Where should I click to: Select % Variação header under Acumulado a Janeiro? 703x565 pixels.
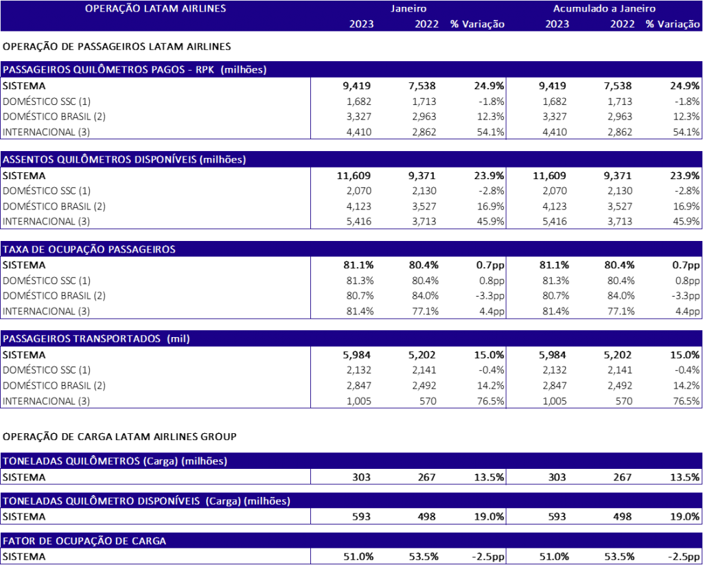[672, 24]
